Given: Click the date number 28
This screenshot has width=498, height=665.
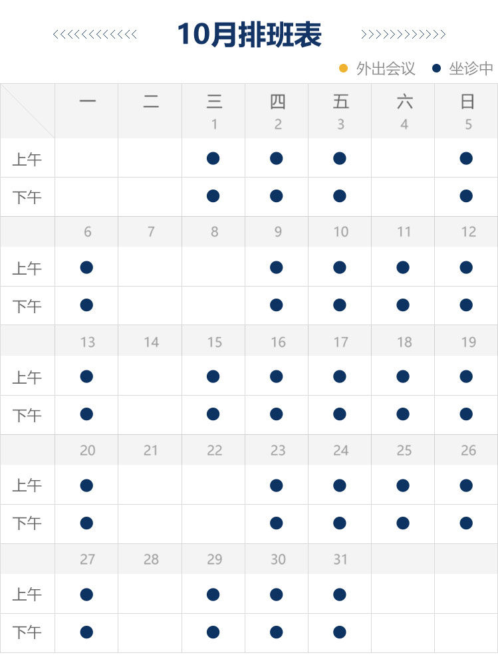Looking at the screenshot, I should (x=151, y=559).
